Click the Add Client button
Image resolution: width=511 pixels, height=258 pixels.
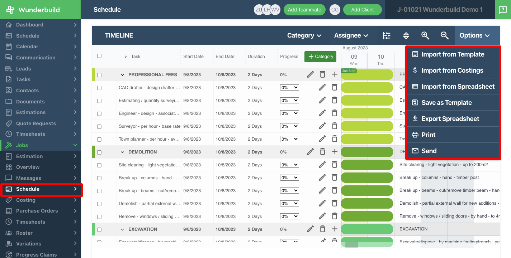click(363, 10)
